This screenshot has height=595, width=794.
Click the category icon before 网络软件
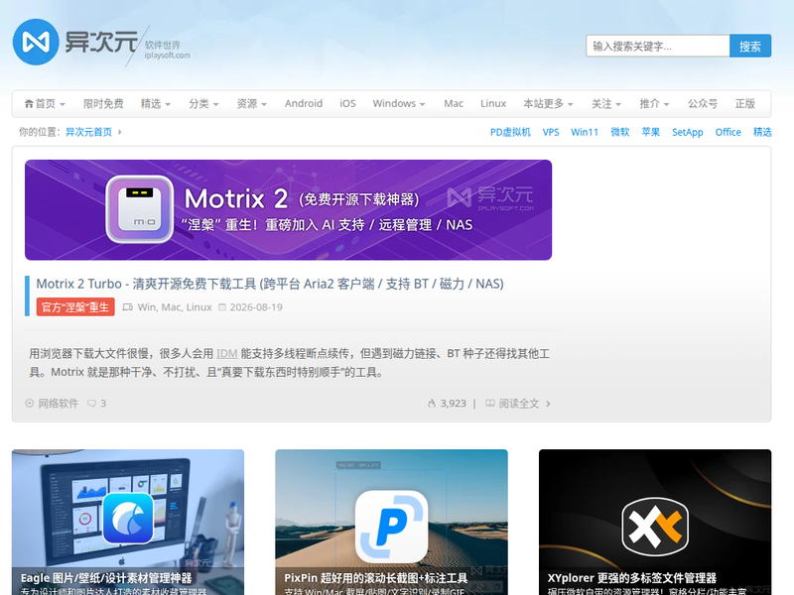click(x=30, y=404)
